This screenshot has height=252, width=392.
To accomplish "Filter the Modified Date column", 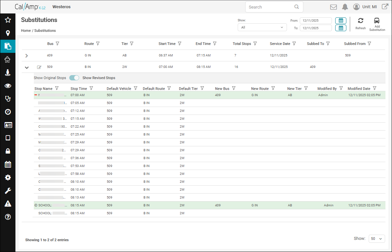I will point(375,88).
